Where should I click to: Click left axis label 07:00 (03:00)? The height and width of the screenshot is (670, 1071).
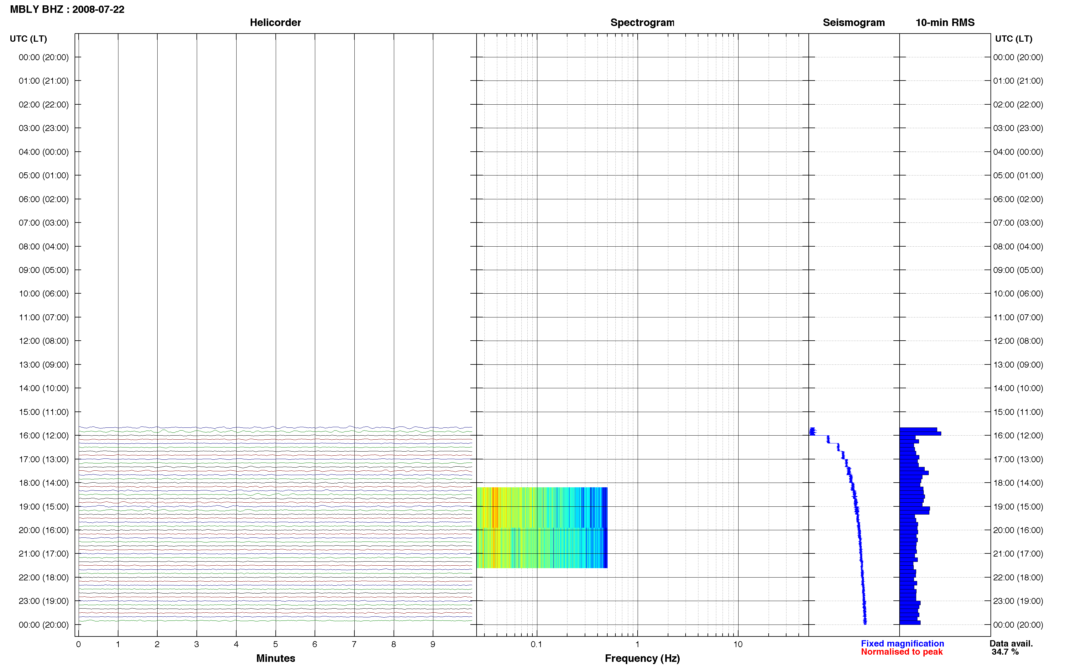(x=44, y=222)
